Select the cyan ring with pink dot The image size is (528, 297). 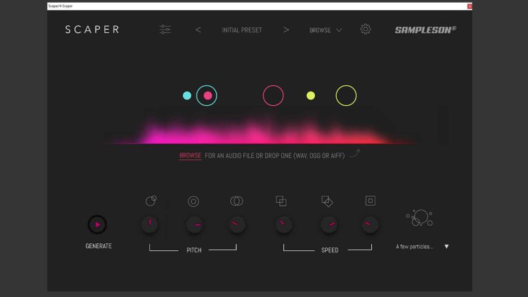(x=207, y=96)
